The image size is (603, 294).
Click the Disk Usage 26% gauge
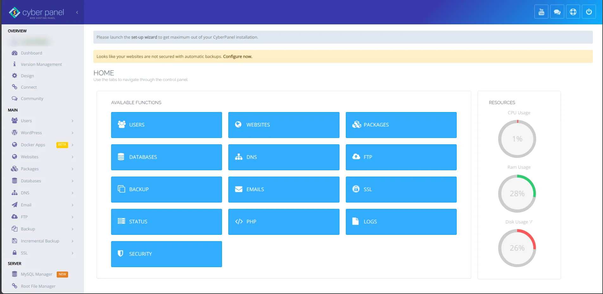click(x=517, y=248)
